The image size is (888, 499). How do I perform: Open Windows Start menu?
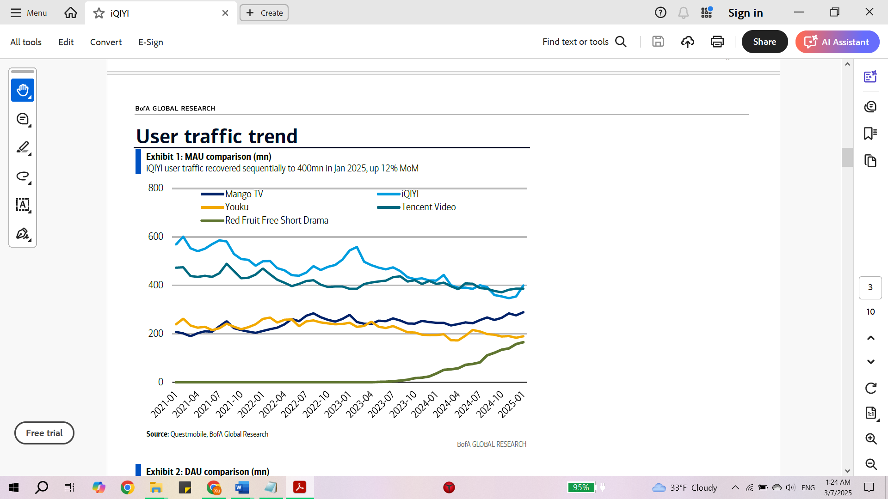pos(14,487)
